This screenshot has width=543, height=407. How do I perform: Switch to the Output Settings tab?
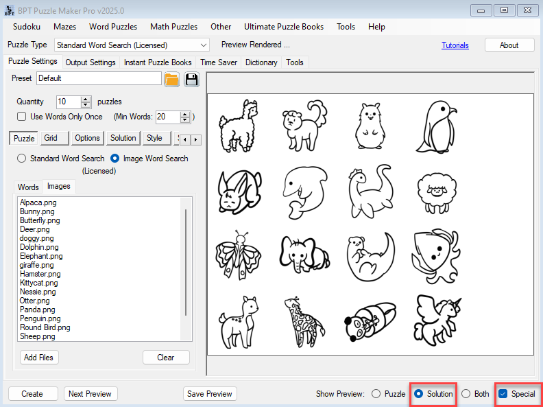coord(90,62)
